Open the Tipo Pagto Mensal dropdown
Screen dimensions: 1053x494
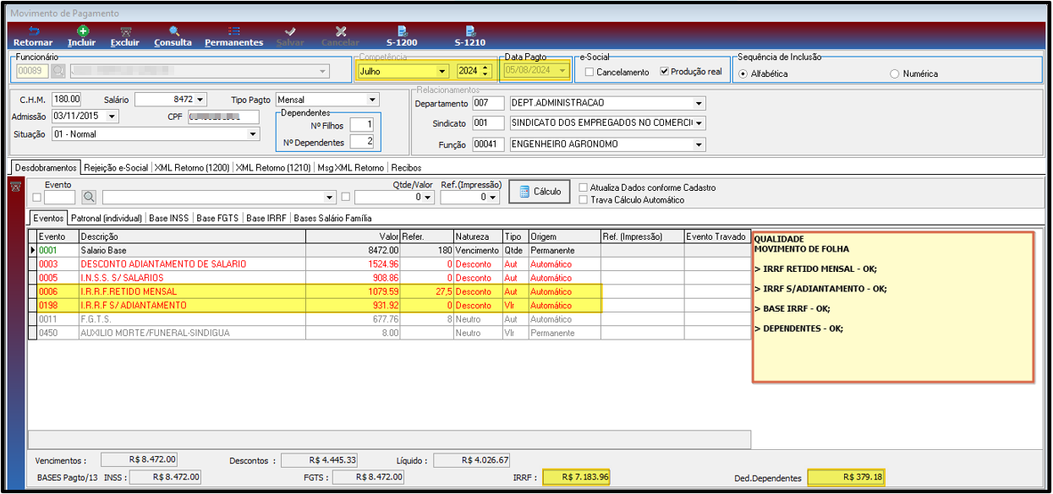pos(373,100)
